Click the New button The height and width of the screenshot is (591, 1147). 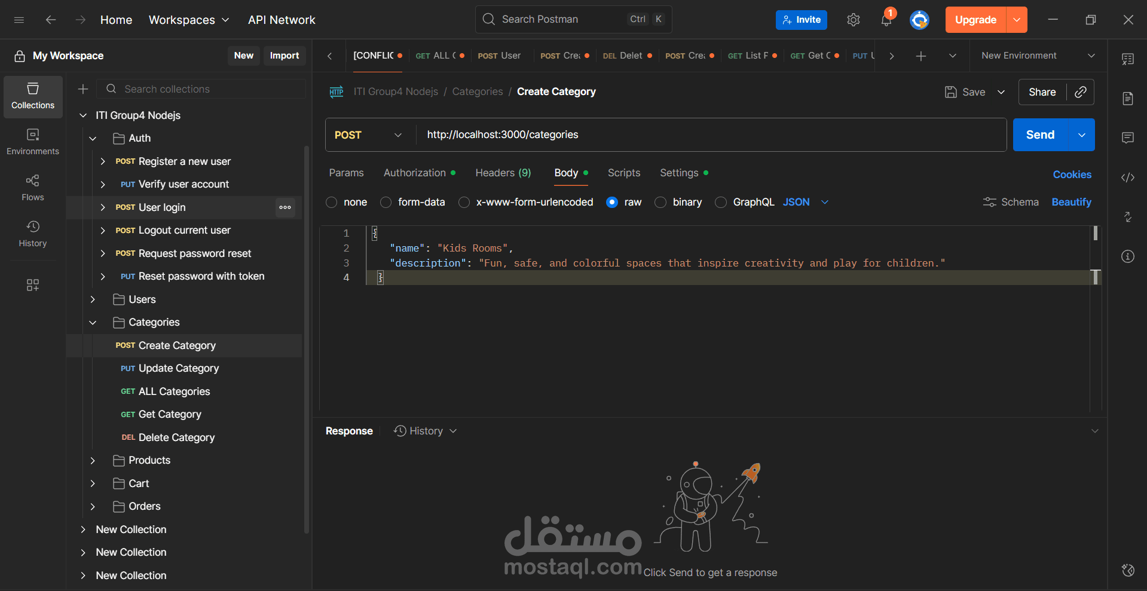(243, 56)
